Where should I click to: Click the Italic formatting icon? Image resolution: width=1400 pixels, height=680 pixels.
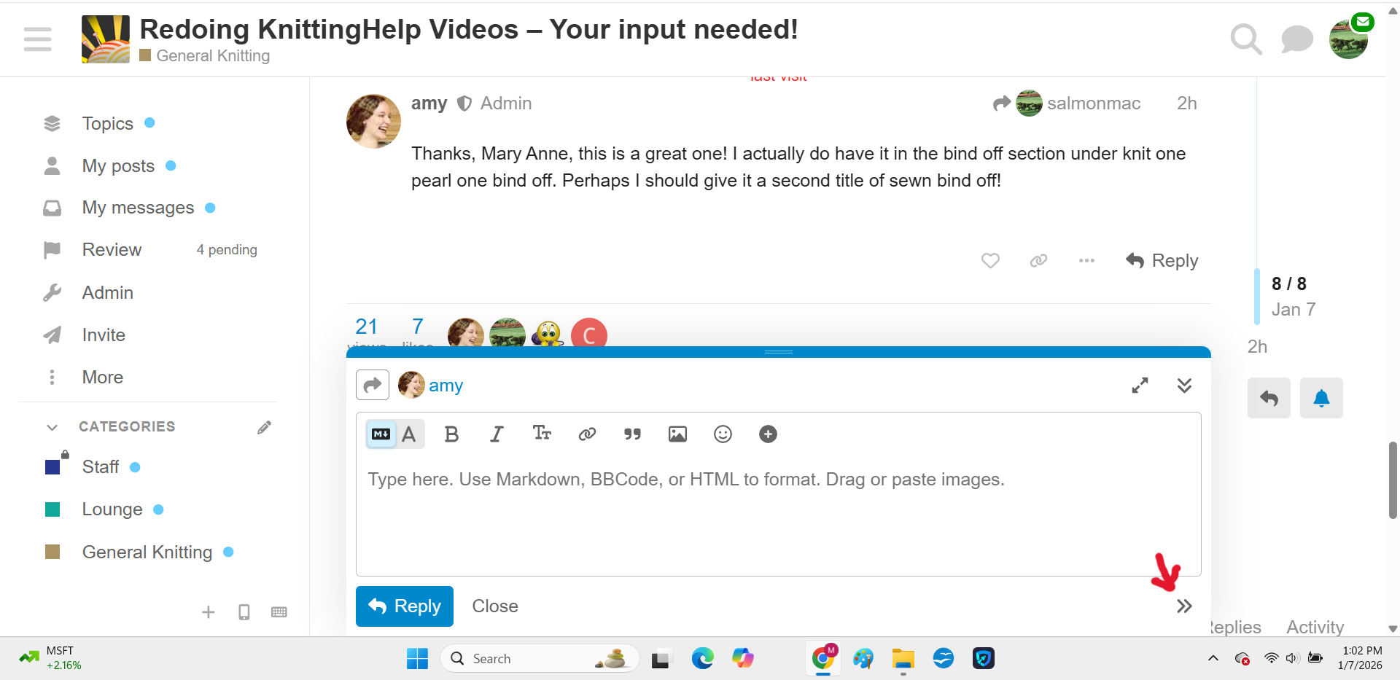click(x=497, y=434)
